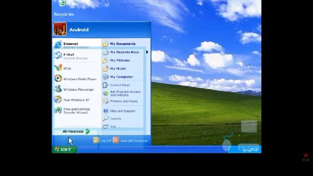Open Windows Messenger icon
The height and width of the screenshot is (176, 313).
point(58,89)
